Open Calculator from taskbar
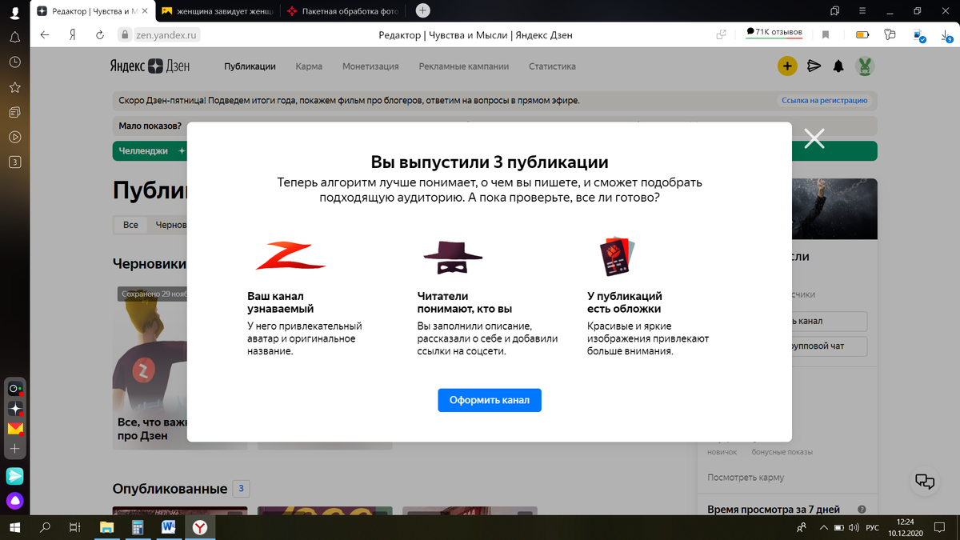 click(x=138, y=527)
